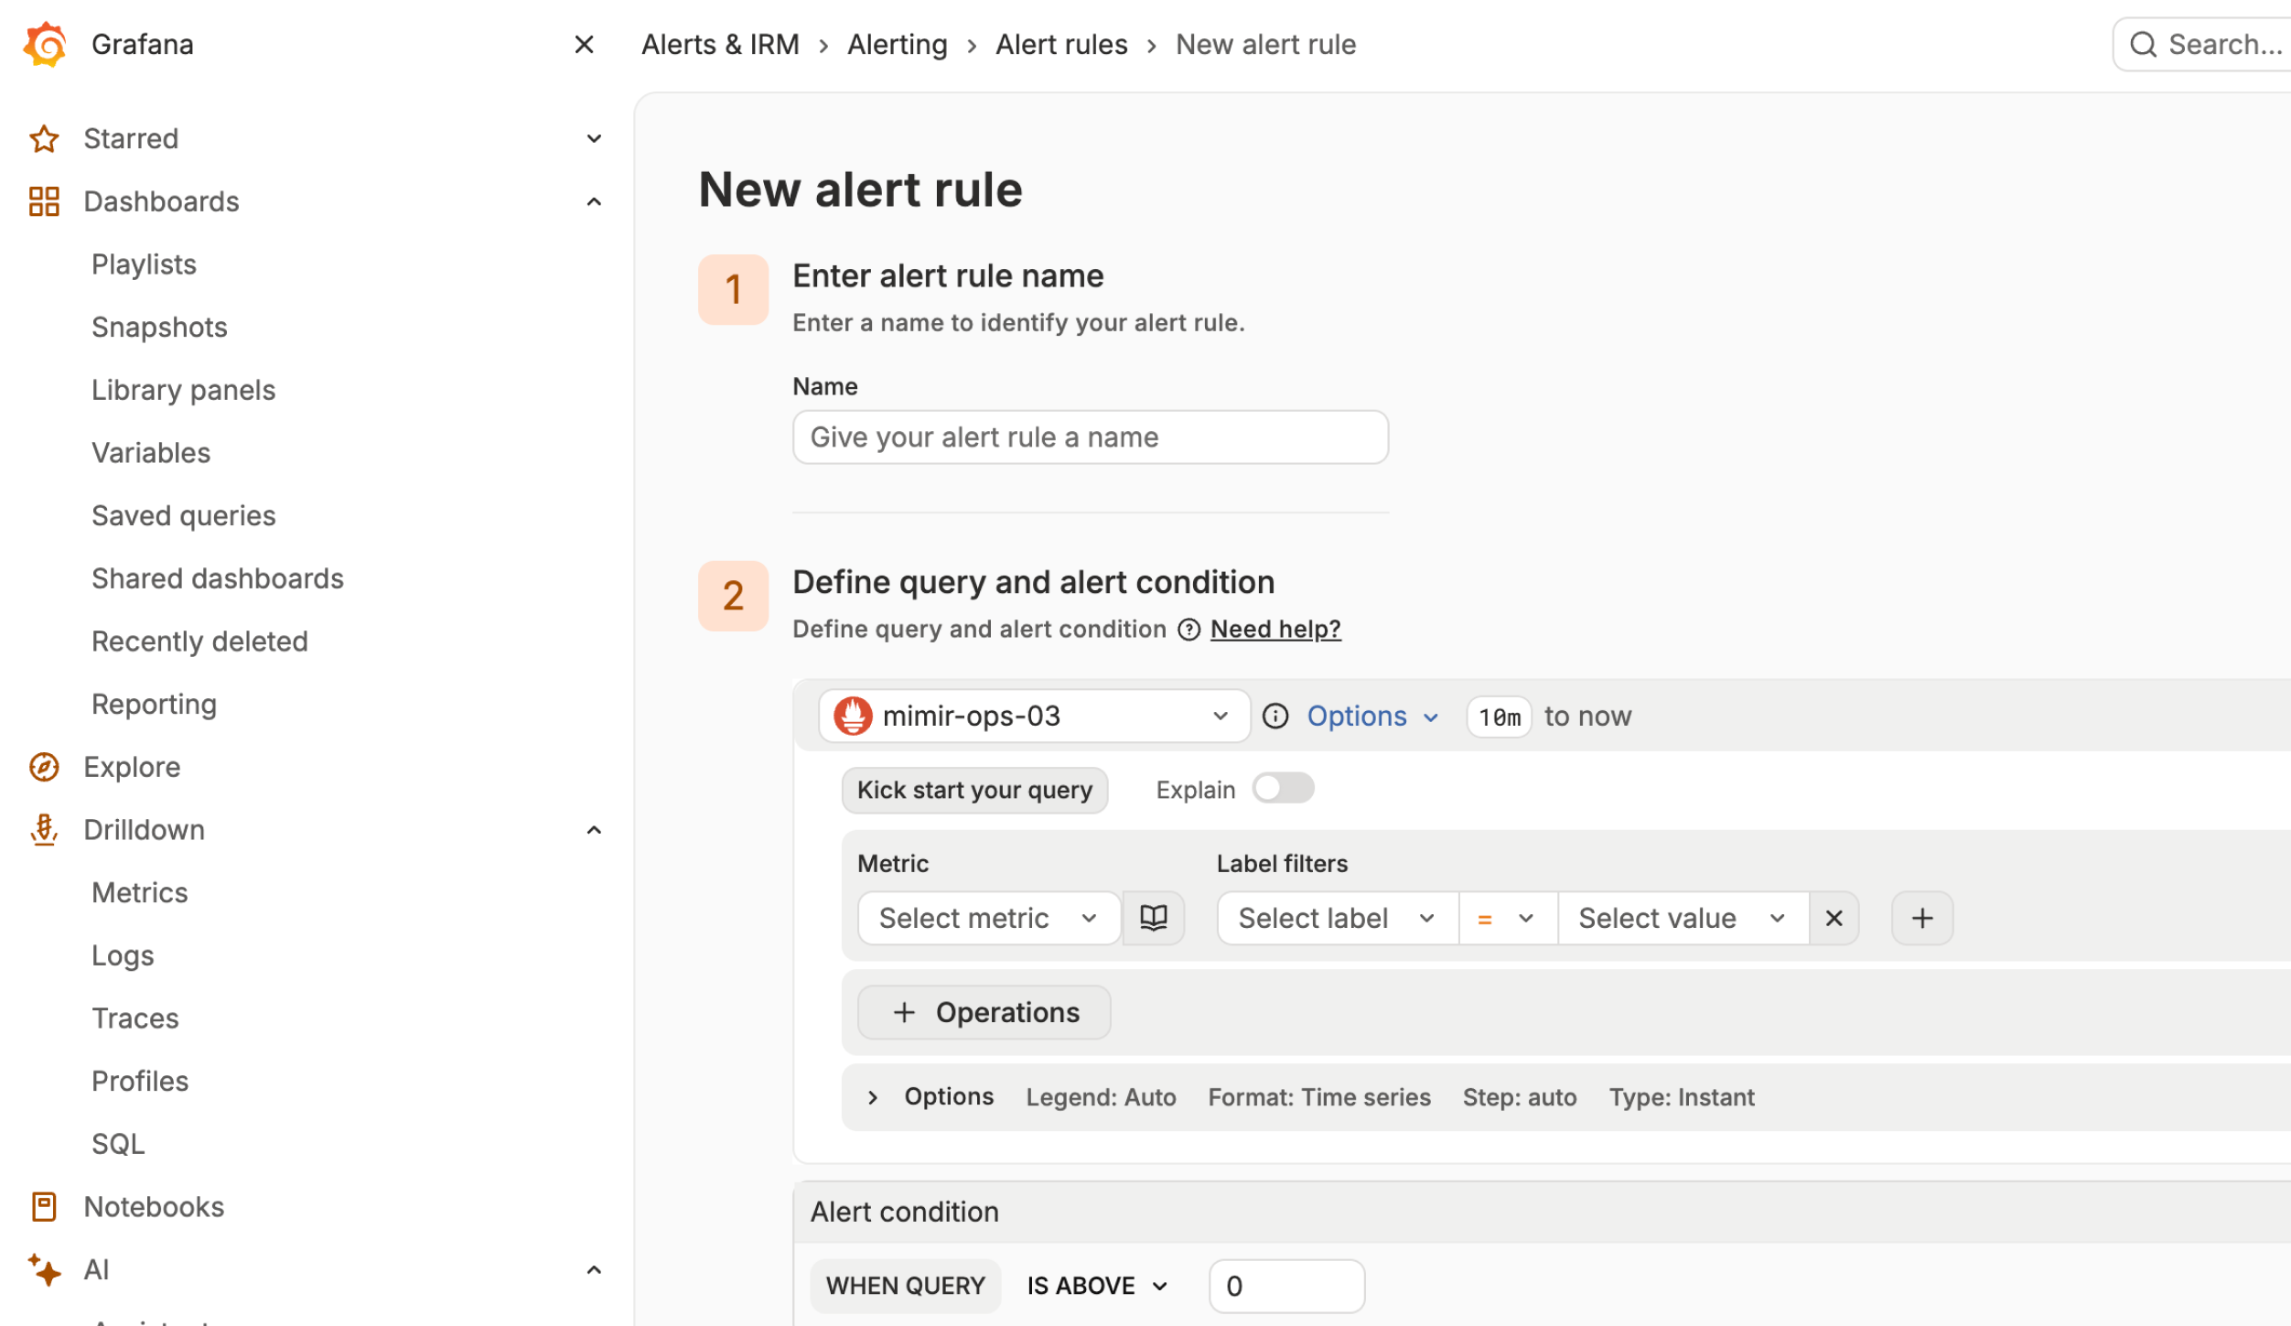Viewport: 2291px width, 1326px height.
Task: Click the Operations add button
Action: coord(984,1012)
